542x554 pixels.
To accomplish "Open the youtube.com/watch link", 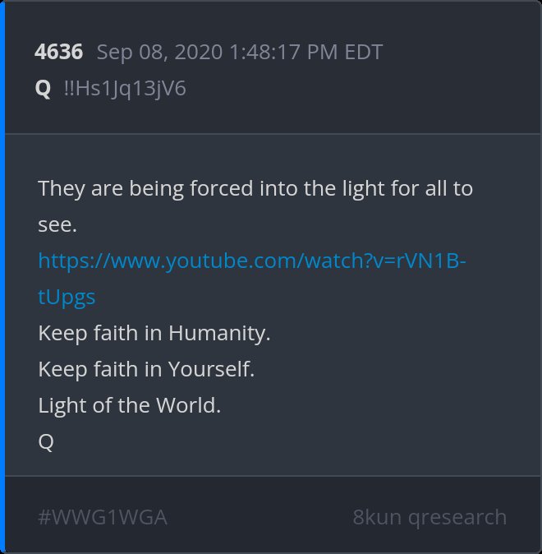I will tap(252, 261).
